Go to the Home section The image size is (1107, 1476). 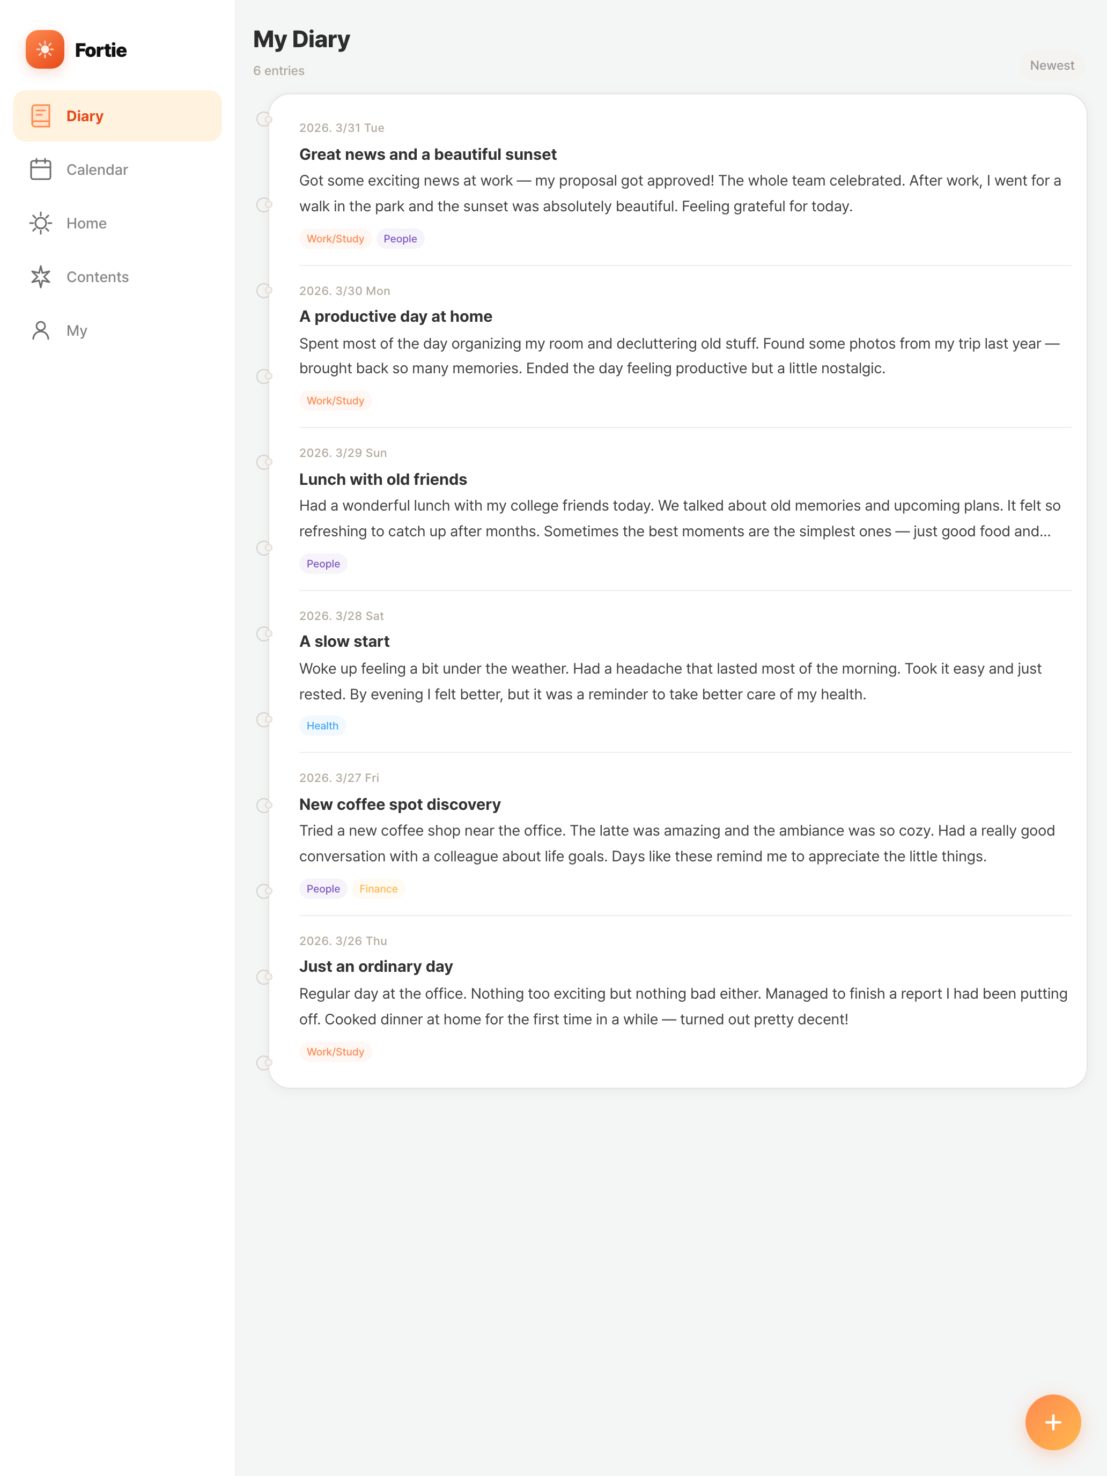[117, 223]
